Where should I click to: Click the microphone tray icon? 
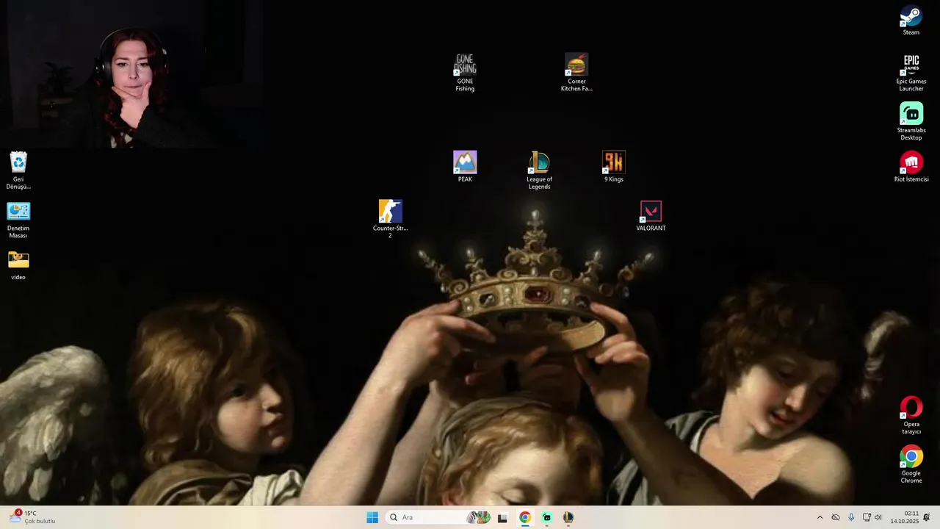(x=851, y=517)
